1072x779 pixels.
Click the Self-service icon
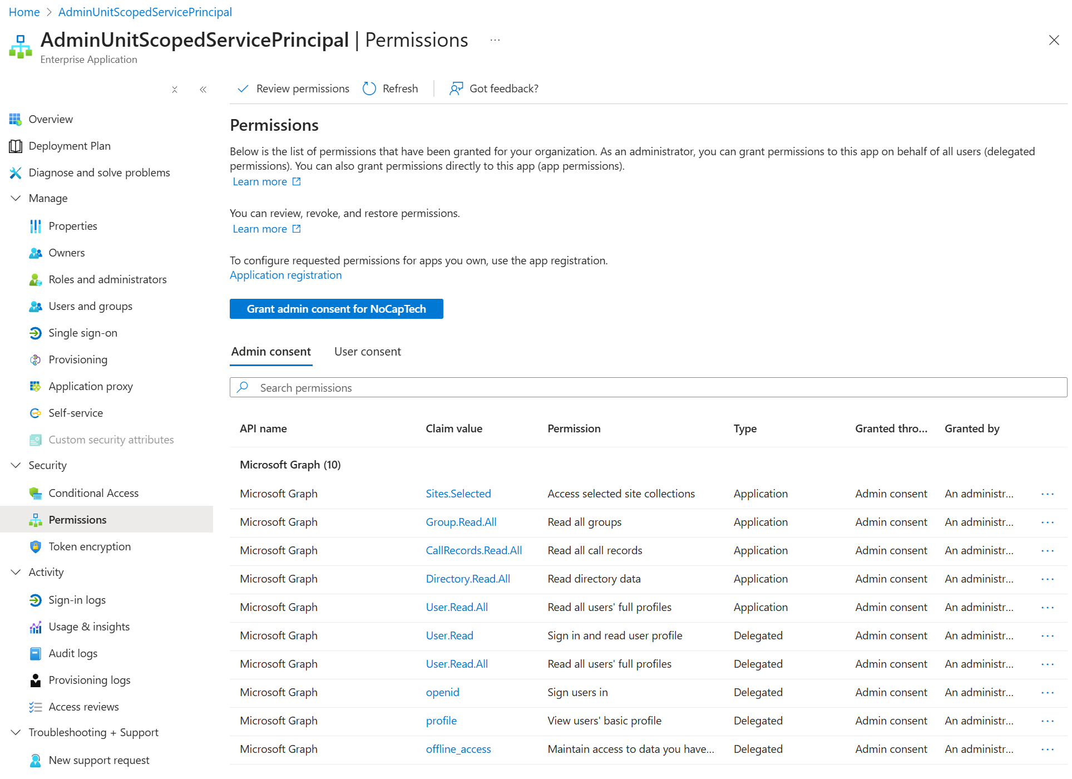coord(36,413)
